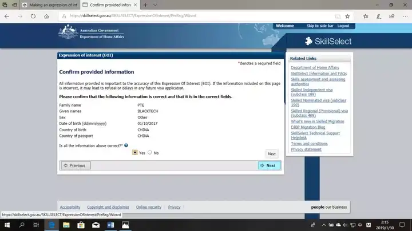Select the Yes radio button
The width and height of the screenshot is (412, 231).
(x=135, y=152)
